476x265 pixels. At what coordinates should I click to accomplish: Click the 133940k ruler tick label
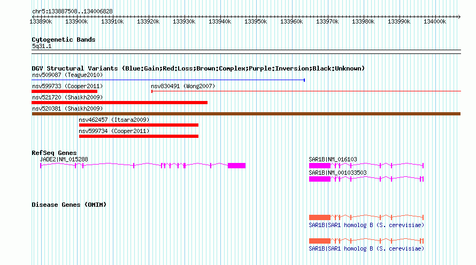(x=220, y=22)
